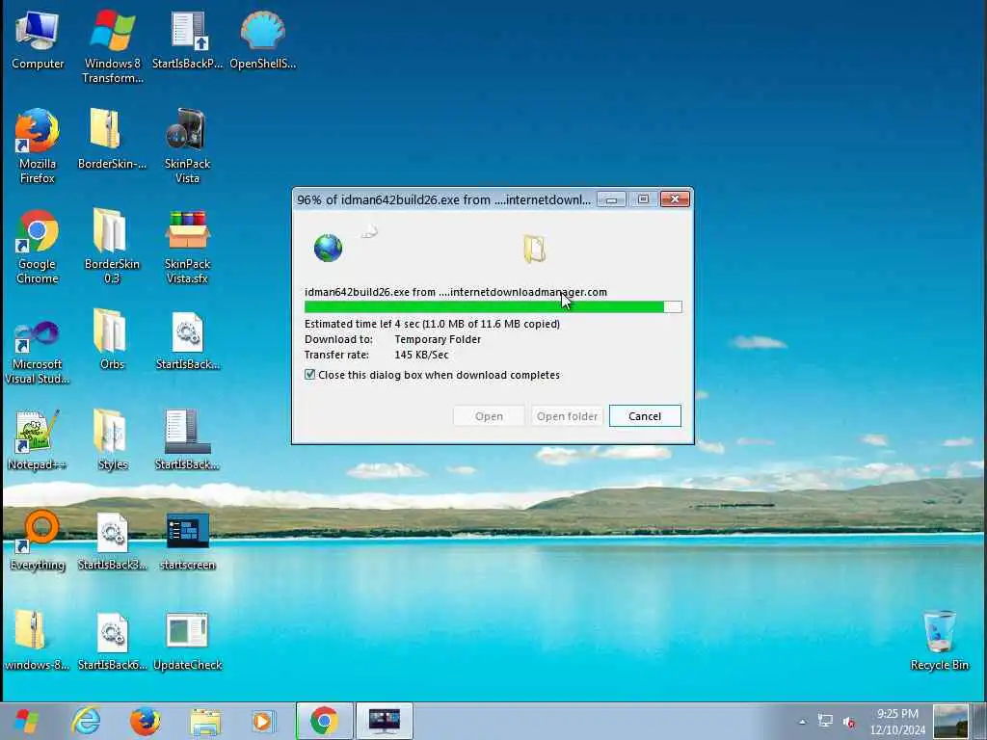Open File Explorer from the taskbar
987x740 pixels.
[205, 721]
